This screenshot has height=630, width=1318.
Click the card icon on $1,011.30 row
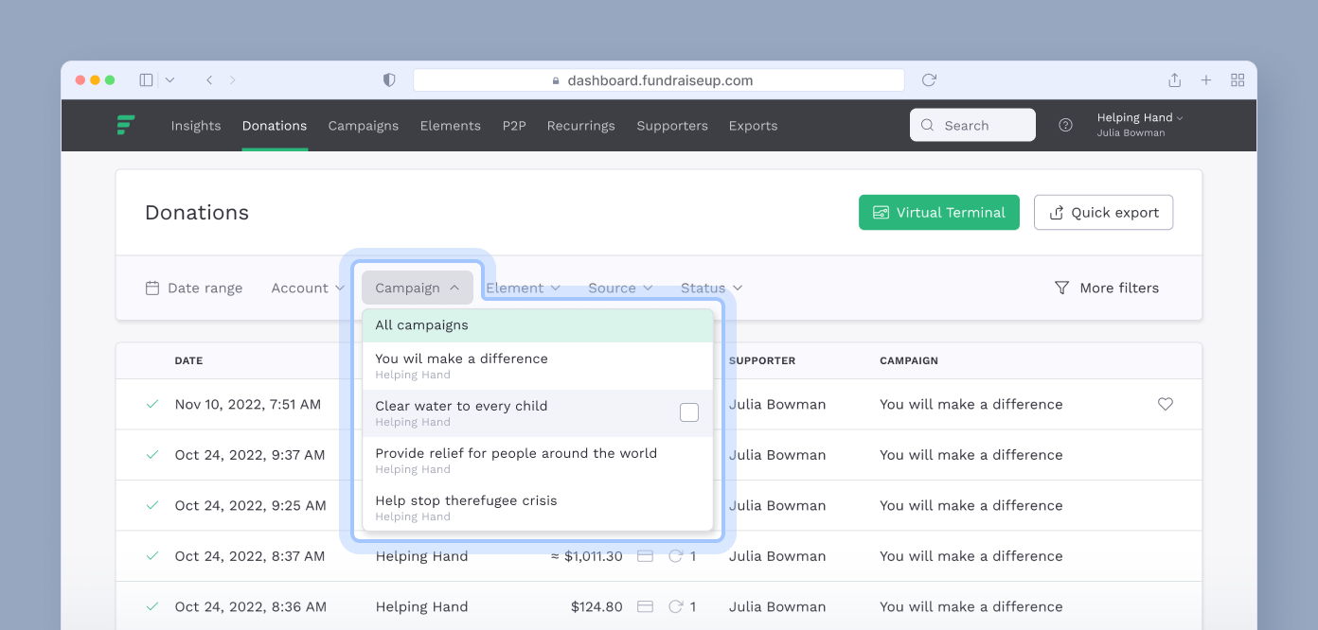pos(645,556)
